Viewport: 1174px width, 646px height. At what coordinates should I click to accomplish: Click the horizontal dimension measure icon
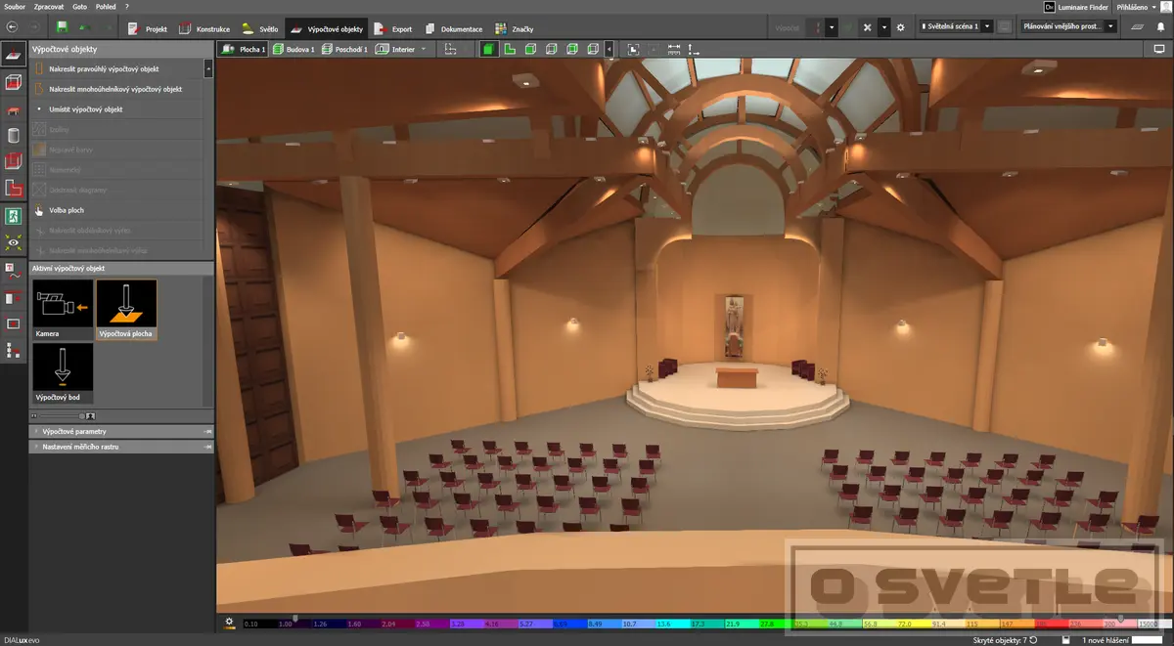click(x=674, y=49)
